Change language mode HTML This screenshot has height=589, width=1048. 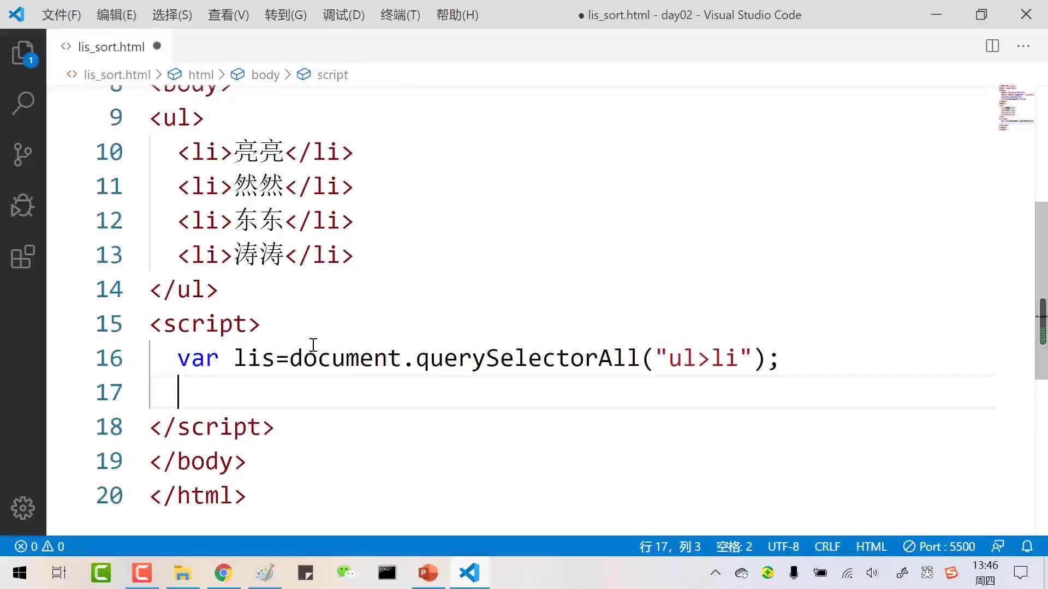(871, 546)
